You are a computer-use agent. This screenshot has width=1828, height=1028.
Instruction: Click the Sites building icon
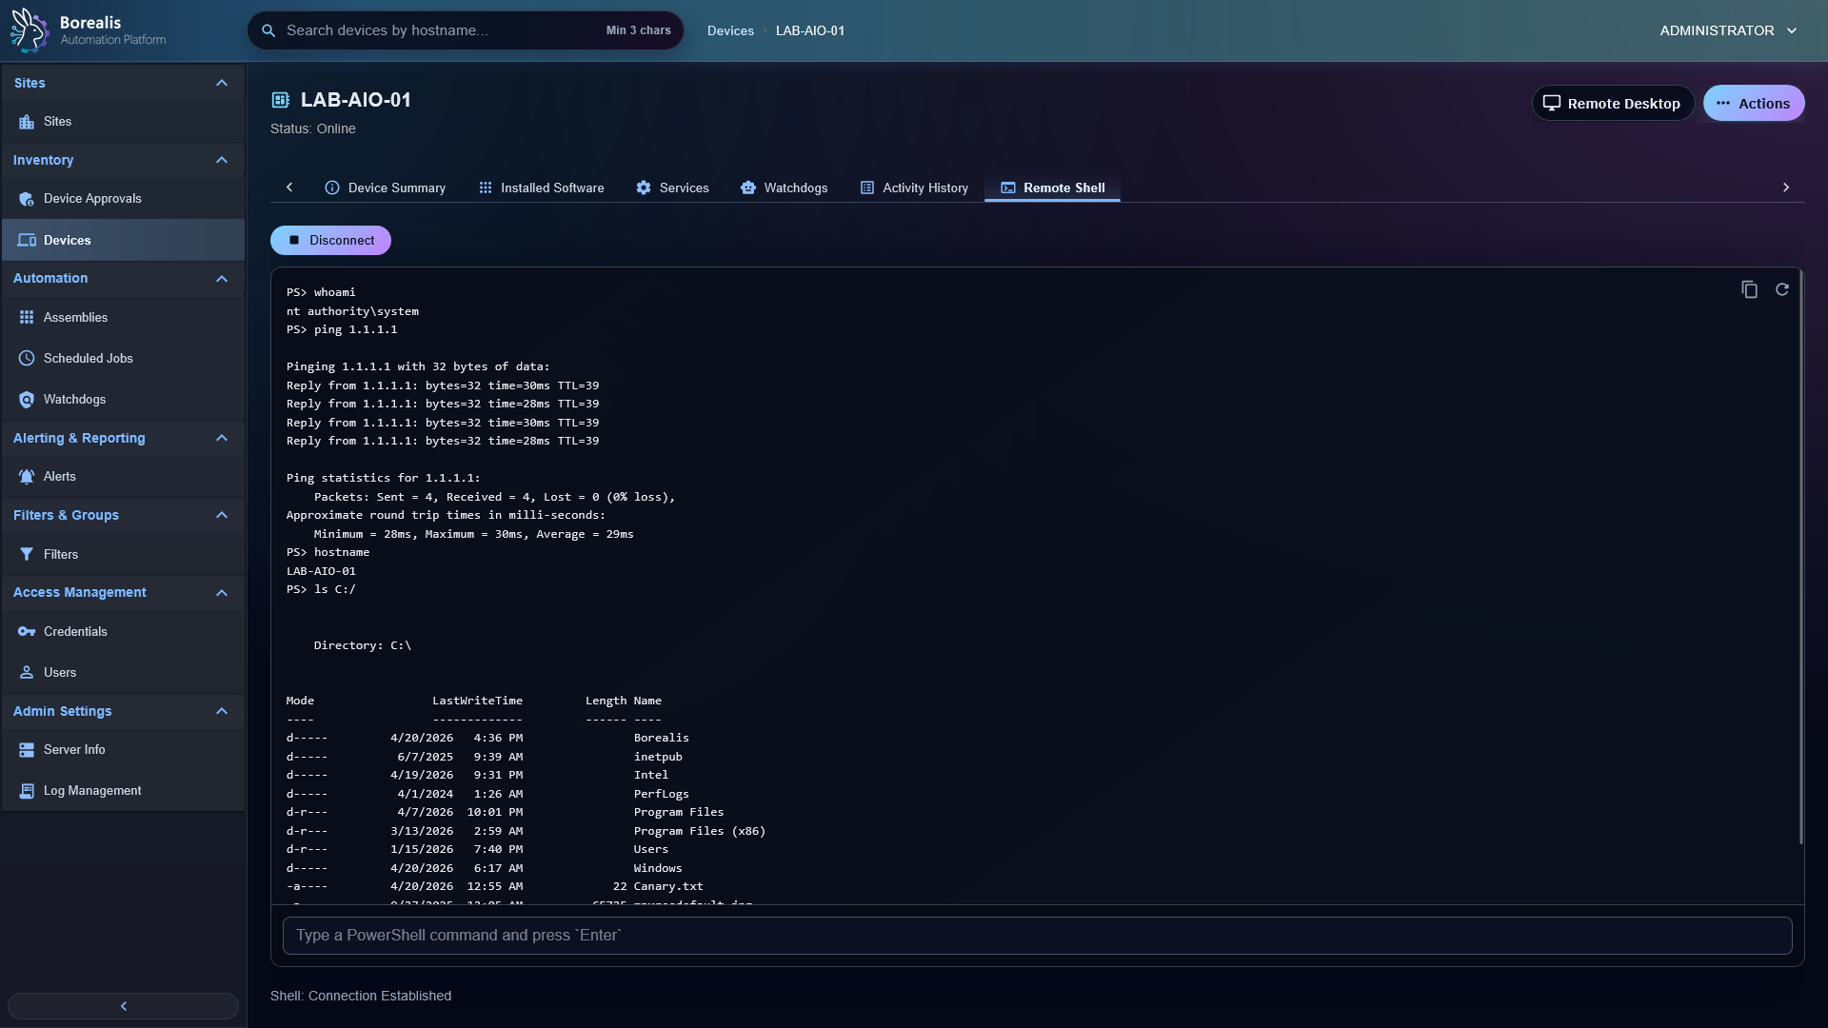click(x=27, y=122)
